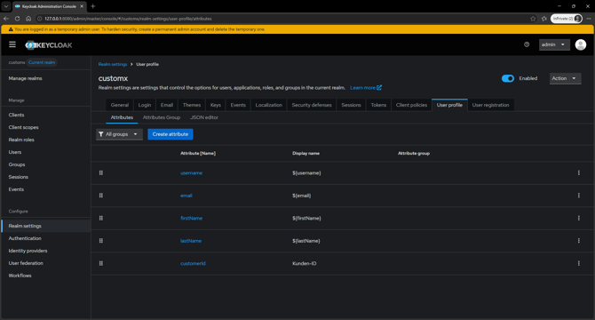Open the firstName attribute link
The image size is (595, 320).
click(x=191, y=219)
